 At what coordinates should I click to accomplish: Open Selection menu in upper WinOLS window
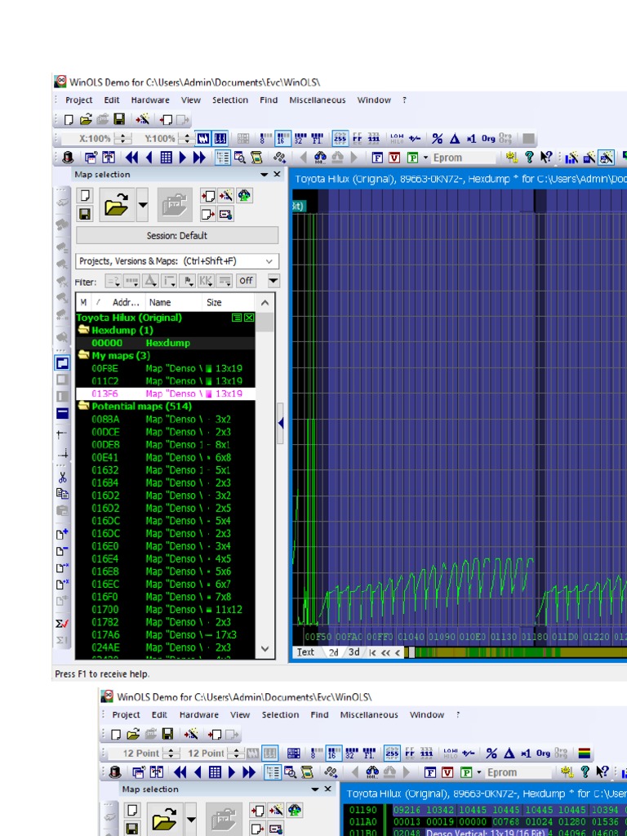point(229,100)
